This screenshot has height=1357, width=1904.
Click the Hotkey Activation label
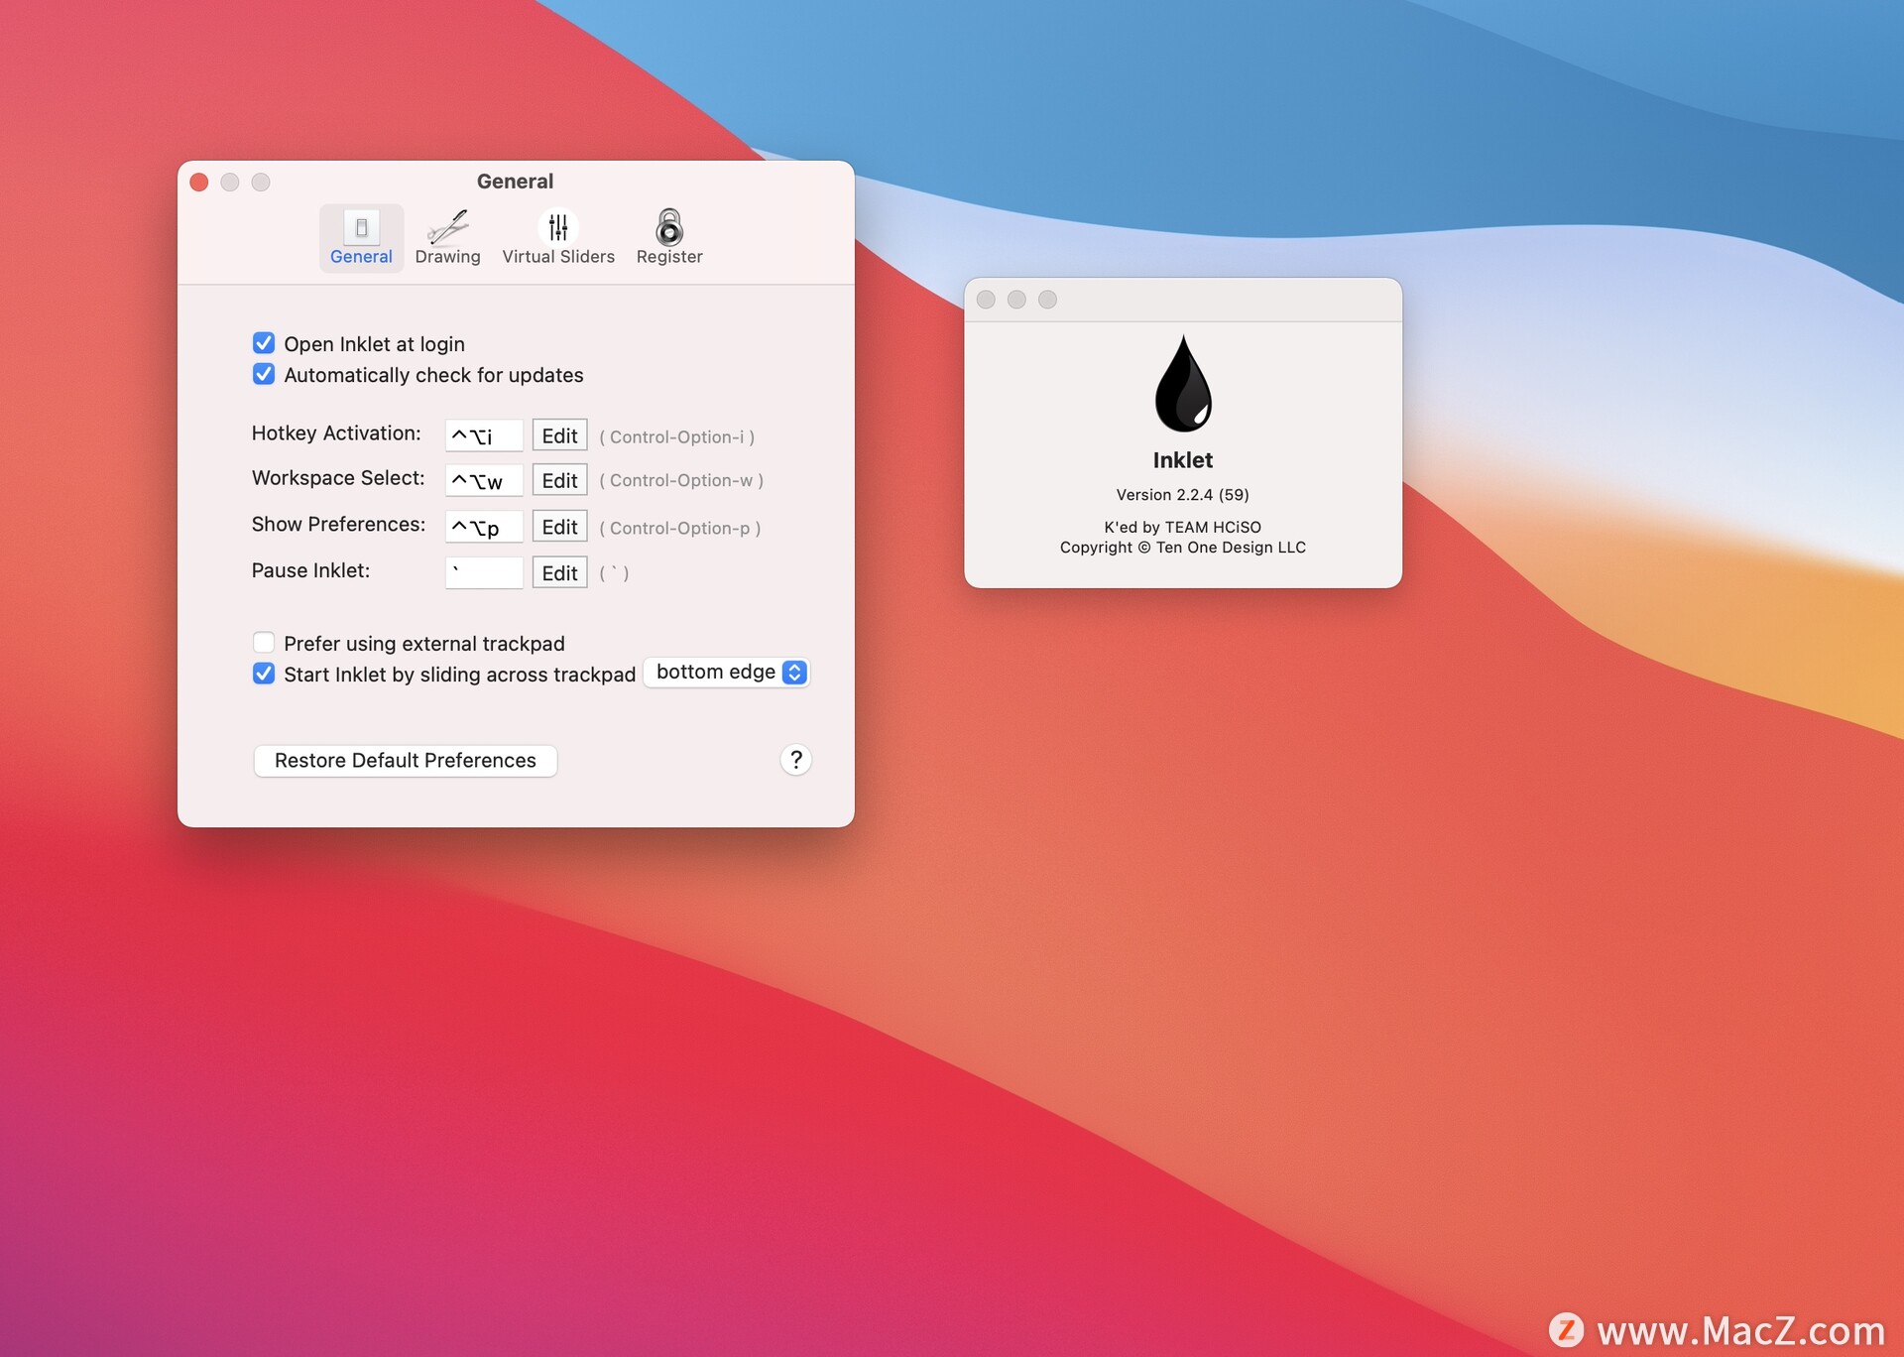tap(336, 433)
